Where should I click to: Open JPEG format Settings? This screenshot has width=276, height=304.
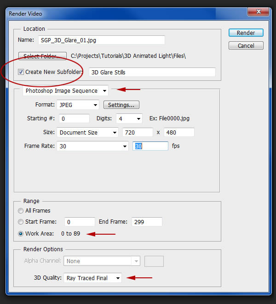click(x=121, y=105)
